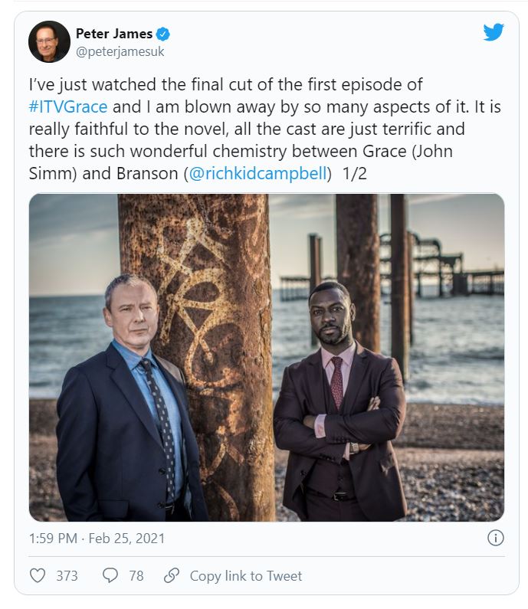This screenshot has width=528, height=609.
Task: Click the man with crossed arms
Action: 340,400
